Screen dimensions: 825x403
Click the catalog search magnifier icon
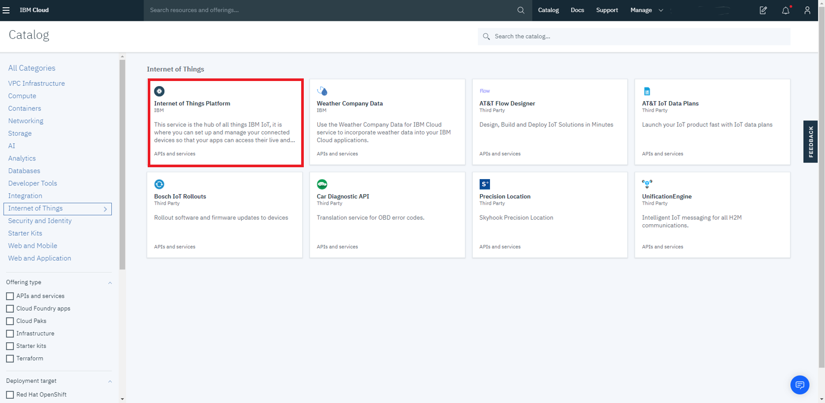tap(486, 36)
